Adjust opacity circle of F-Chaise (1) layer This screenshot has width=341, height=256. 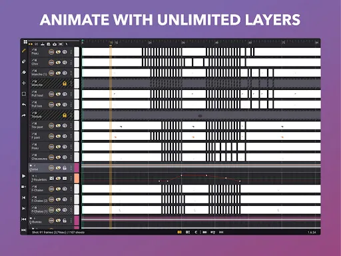pyautogui.click(x=51, y=210)
